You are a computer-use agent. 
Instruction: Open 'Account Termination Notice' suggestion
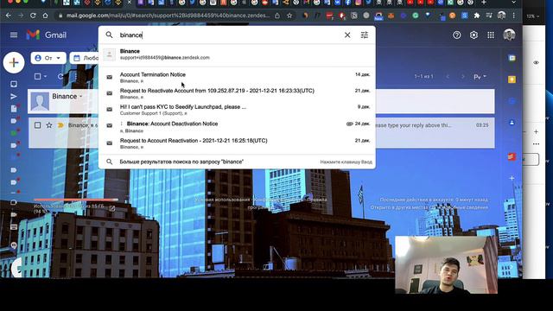pyautogui.click(x=237, y=77)
